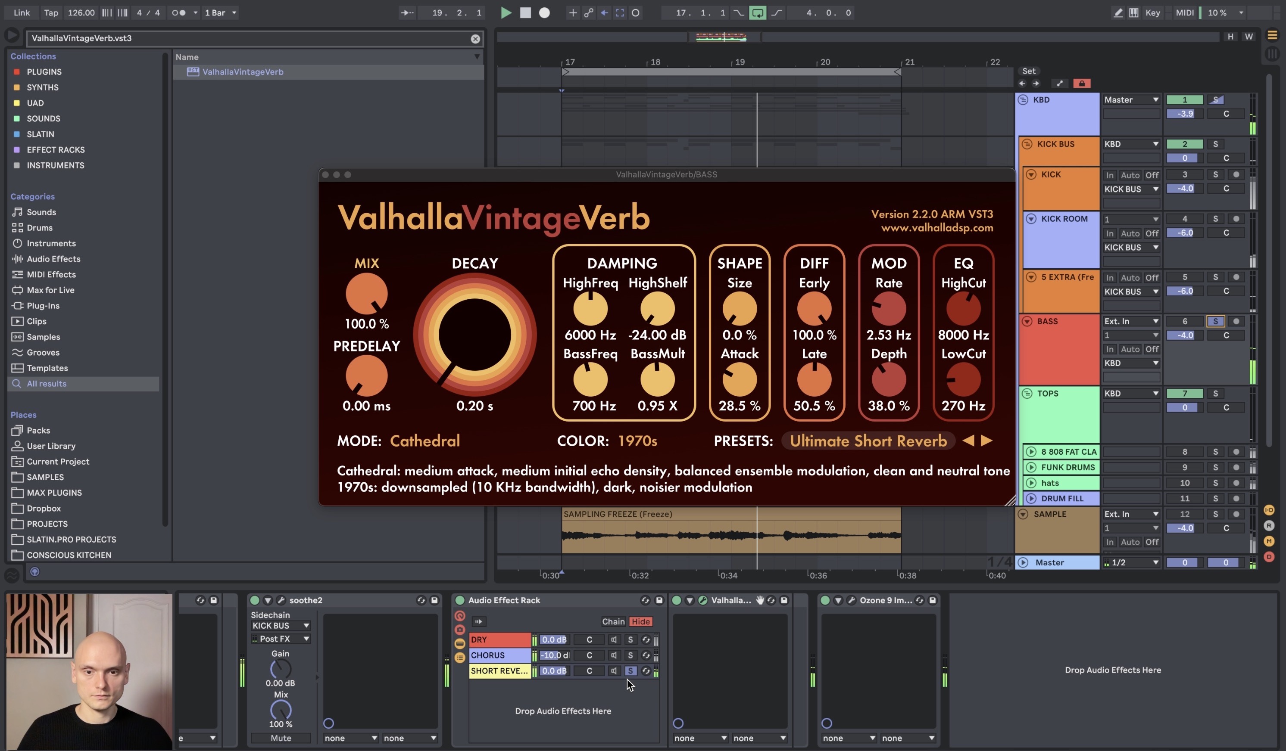Open User Library in Places
The height and width of the screenshot is (751, 1286).
51,446
